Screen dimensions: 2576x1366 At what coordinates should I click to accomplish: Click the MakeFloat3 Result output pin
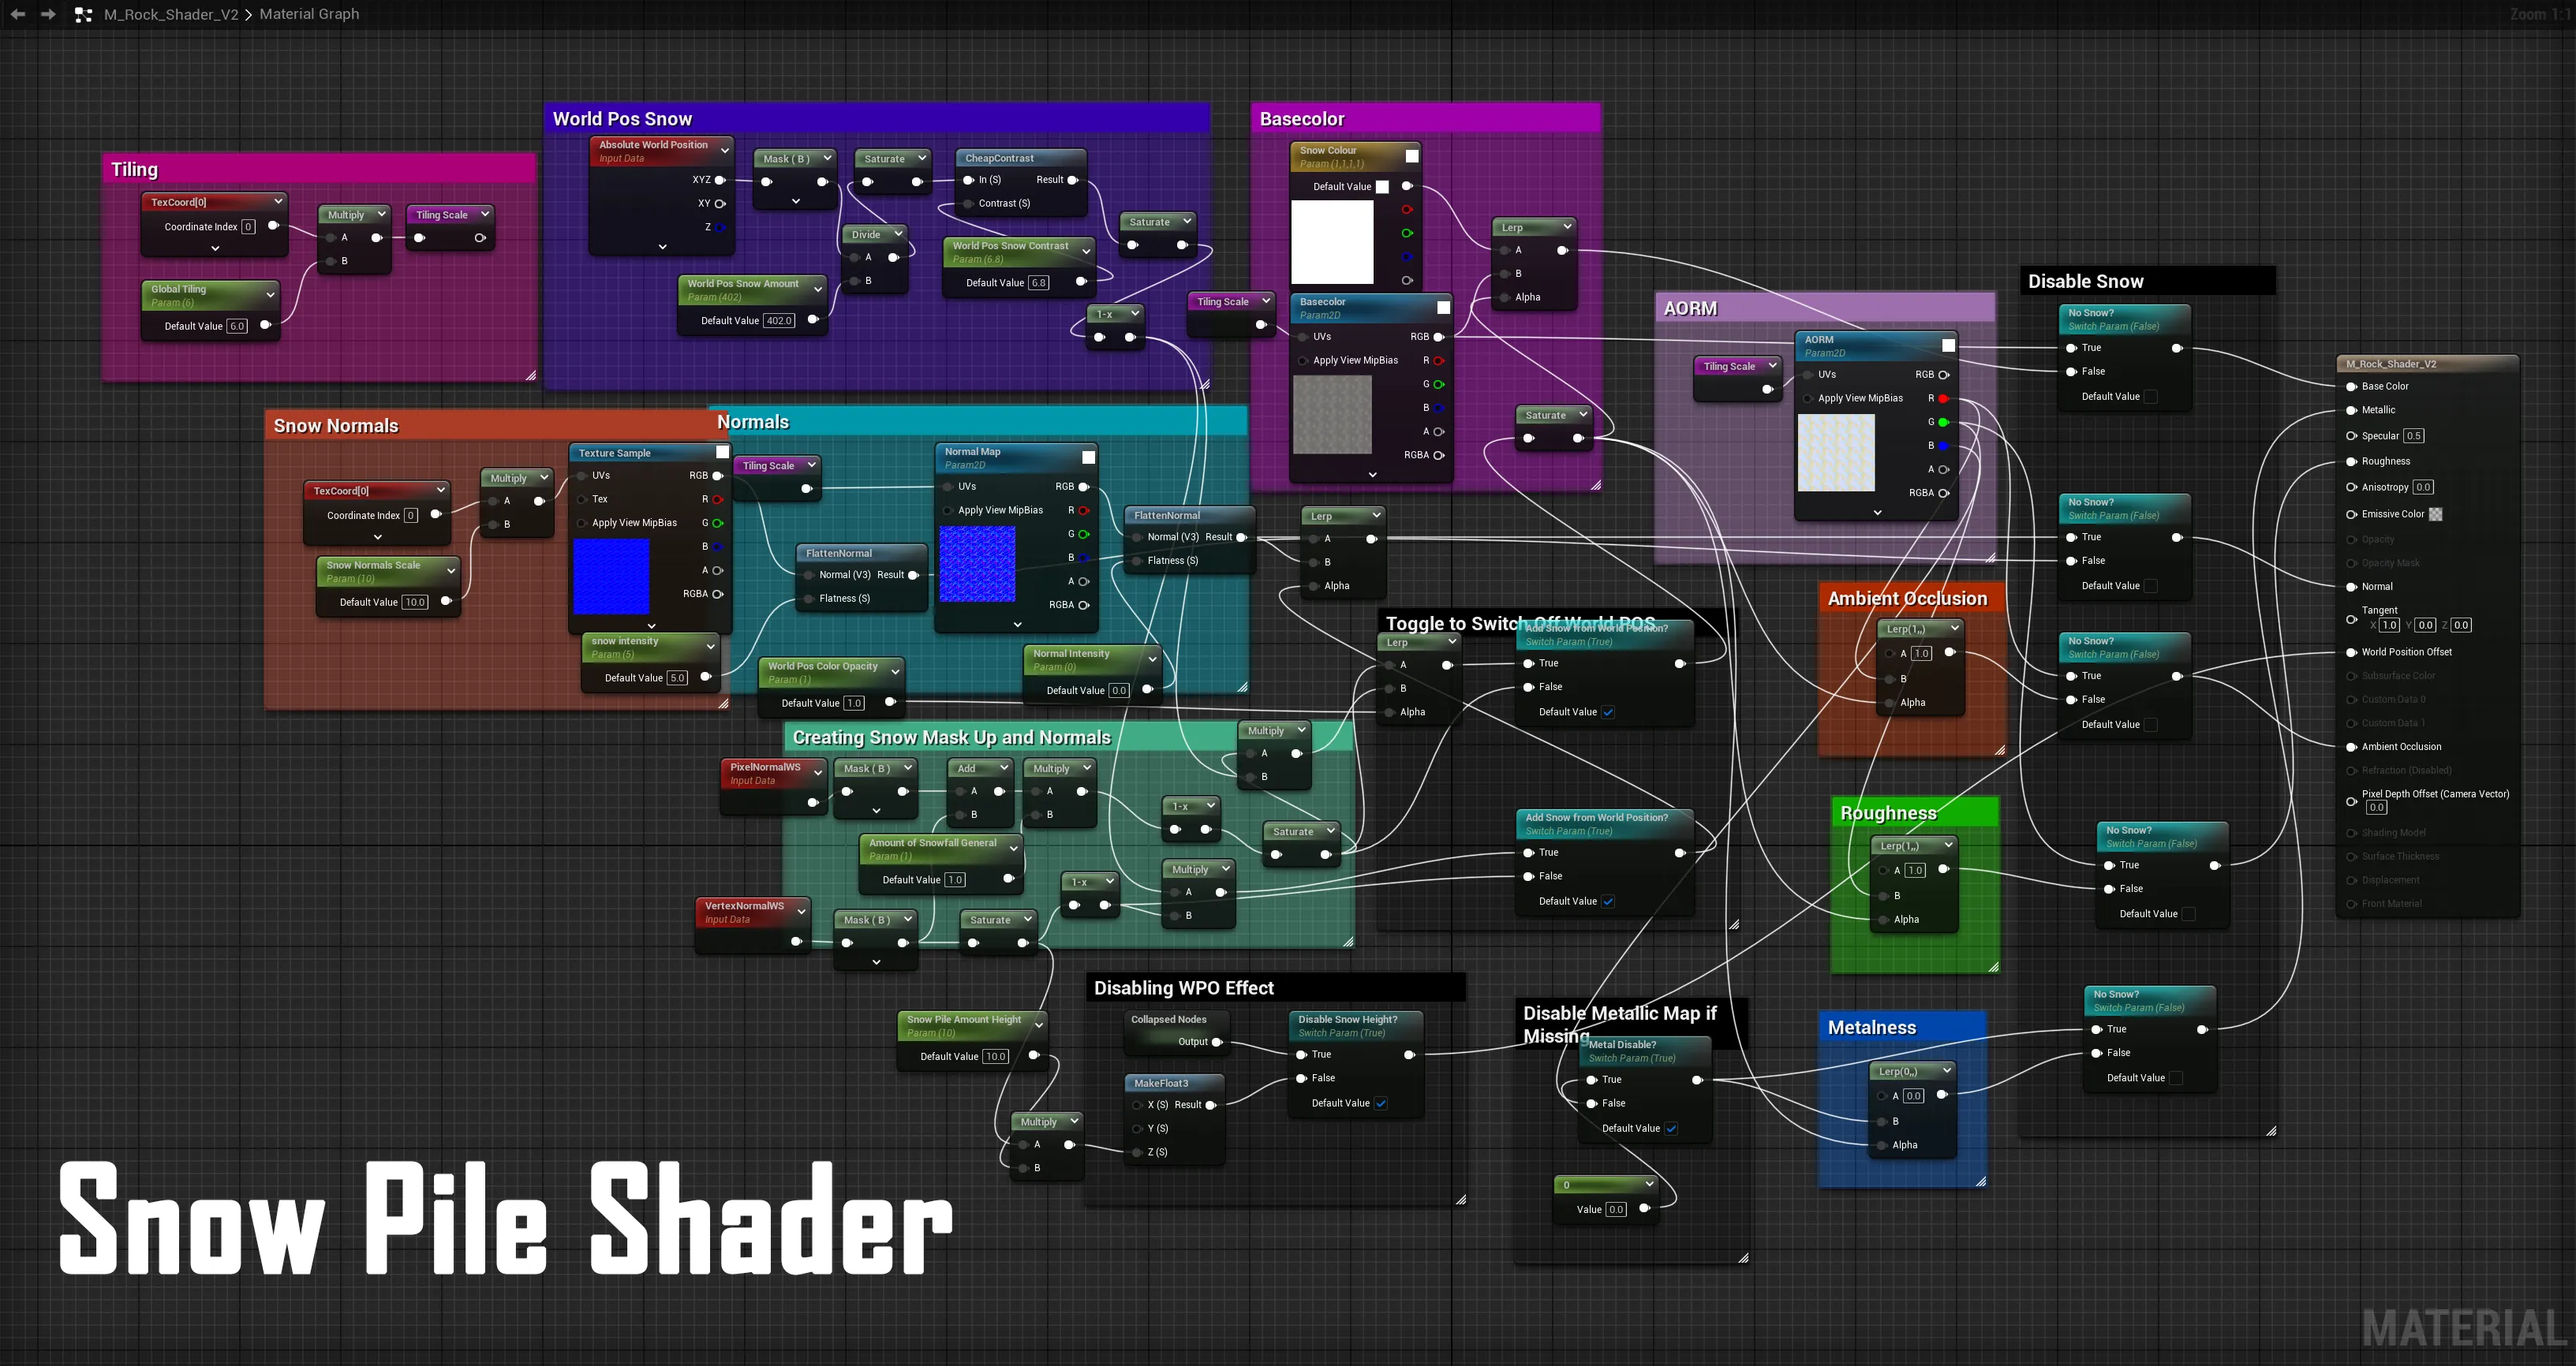click(x=1211, y=1105)
